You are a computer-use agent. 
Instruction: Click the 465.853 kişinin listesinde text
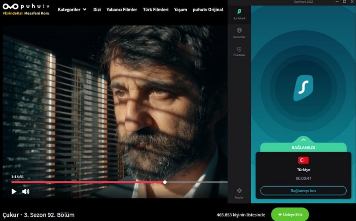click(241, 215)
